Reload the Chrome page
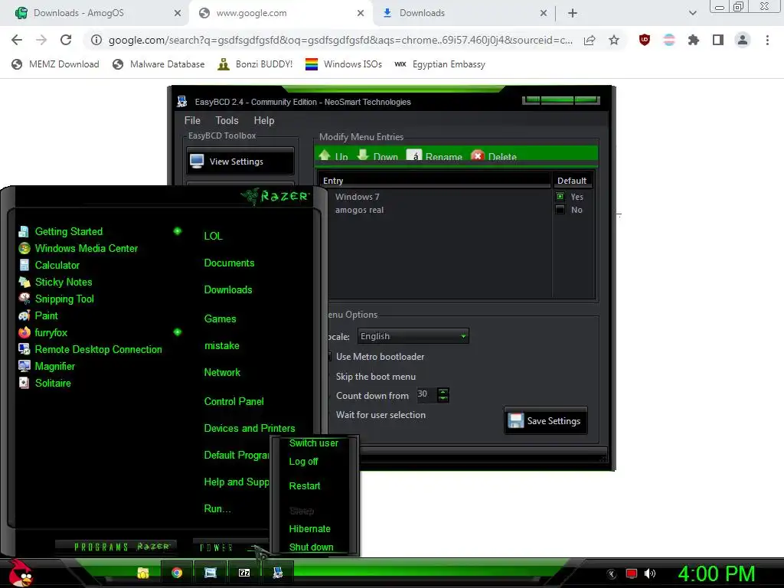 (66, 40)
